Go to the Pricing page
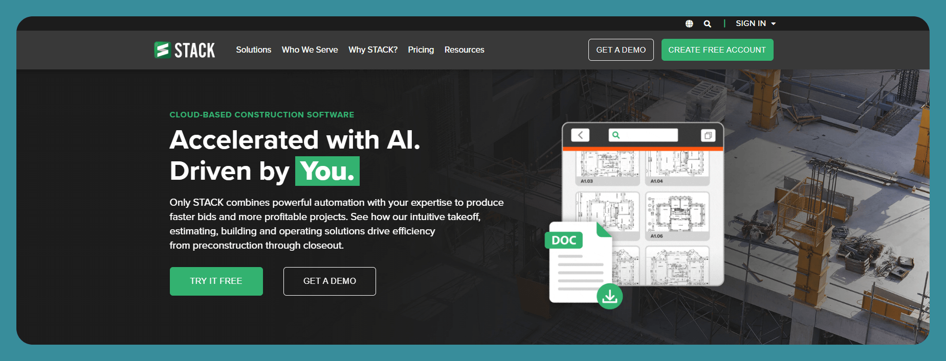946x361 pixels. pyautogui.click(x=421, y=50)
